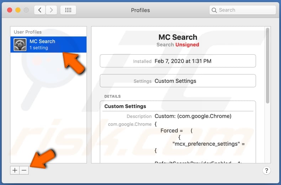Click the User Profiles header text

(x=28, y=32)
